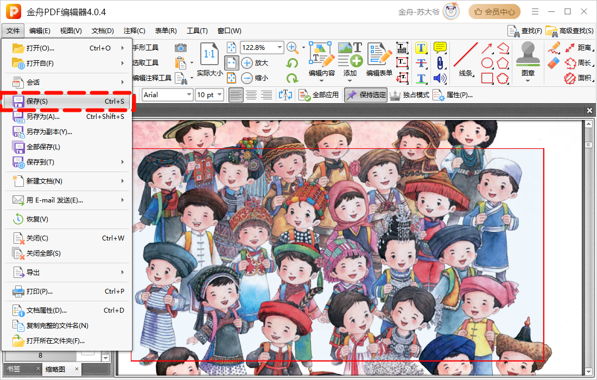Choose Save As from File menu
597x380 pixels.
coord(67,117)
